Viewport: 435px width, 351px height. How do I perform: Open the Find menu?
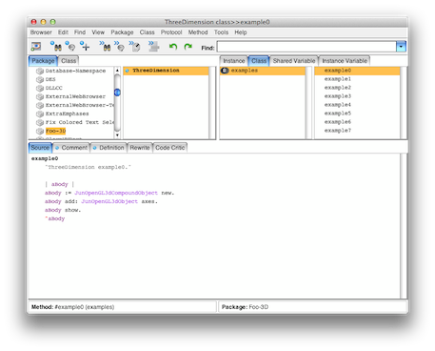click(80, 32)
